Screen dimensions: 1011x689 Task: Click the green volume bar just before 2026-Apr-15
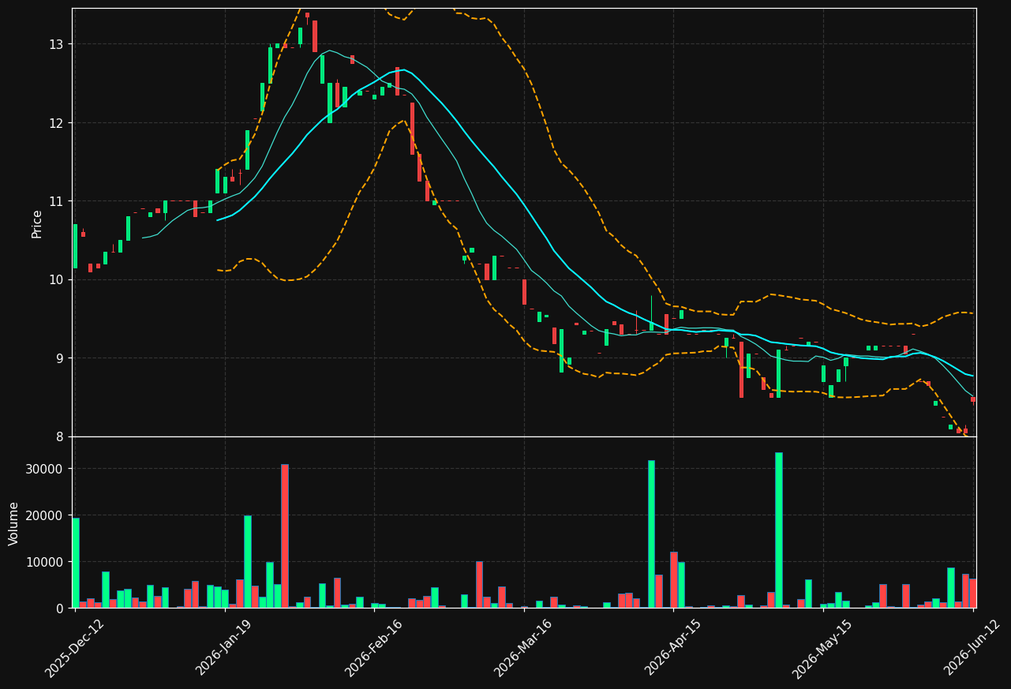[651, 534]
